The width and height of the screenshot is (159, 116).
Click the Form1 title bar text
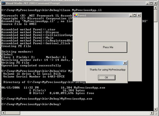coord(82,16)
